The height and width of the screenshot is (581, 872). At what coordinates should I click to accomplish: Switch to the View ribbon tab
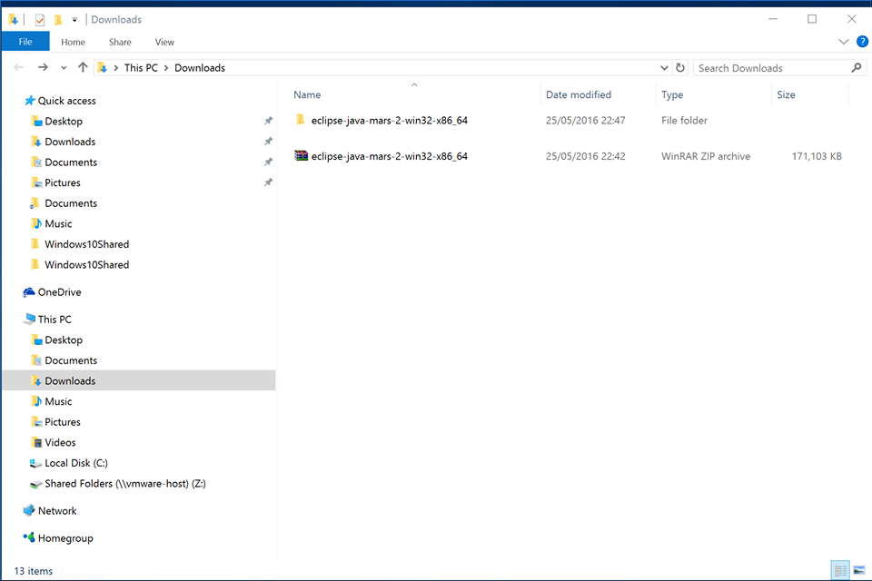point(164,42)
